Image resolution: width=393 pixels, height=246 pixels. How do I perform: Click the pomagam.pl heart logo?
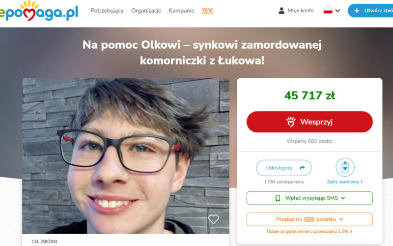(39, 11)
